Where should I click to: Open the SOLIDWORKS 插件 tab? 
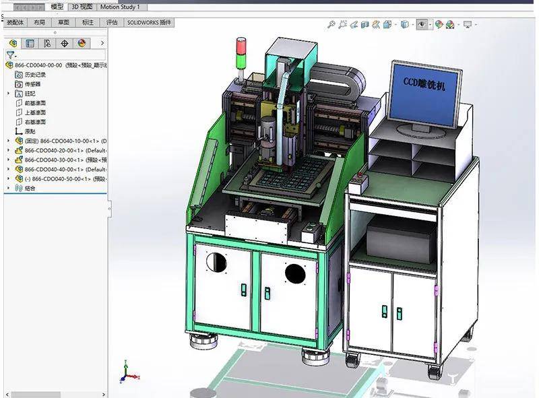point(149,23)
